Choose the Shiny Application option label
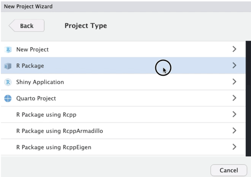Image resolution: width=251 pixels, height=177 pixels. [40, 82]
